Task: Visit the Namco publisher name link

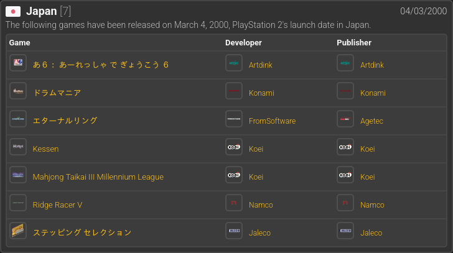Action: [x=372, y=205]
